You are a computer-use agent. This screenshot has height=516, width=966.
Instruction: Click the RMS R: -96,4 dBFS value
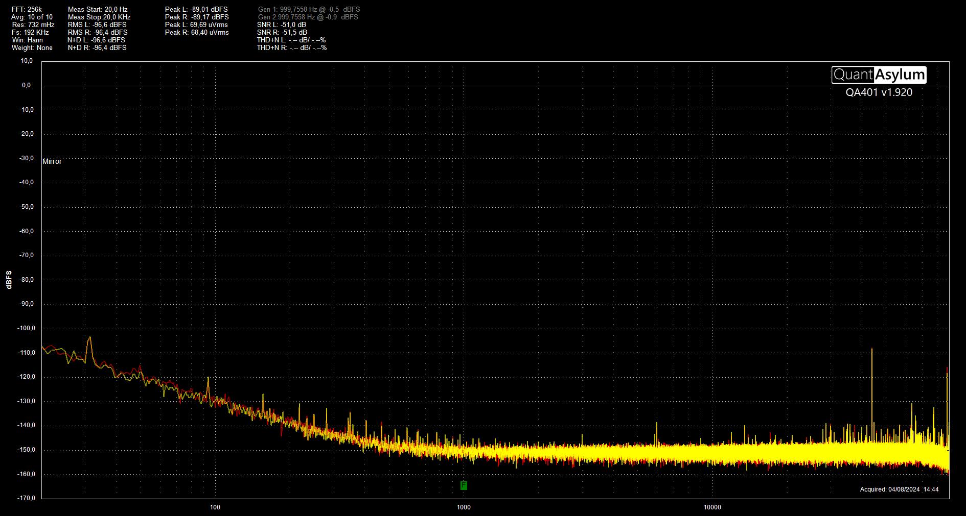98,33
